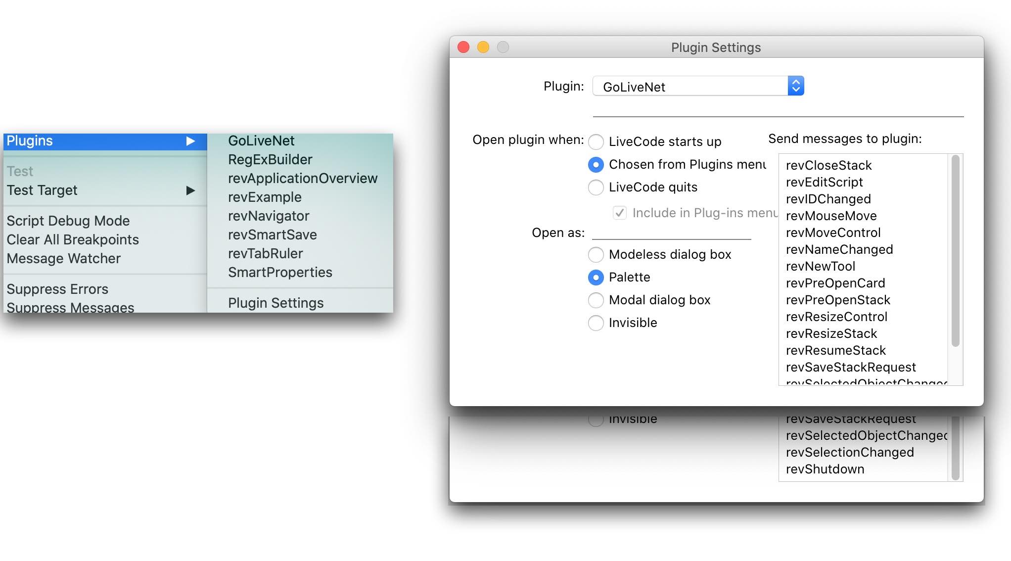
Task: Click revSaveStackRequest in message list
Action: [x=851, y=367]
